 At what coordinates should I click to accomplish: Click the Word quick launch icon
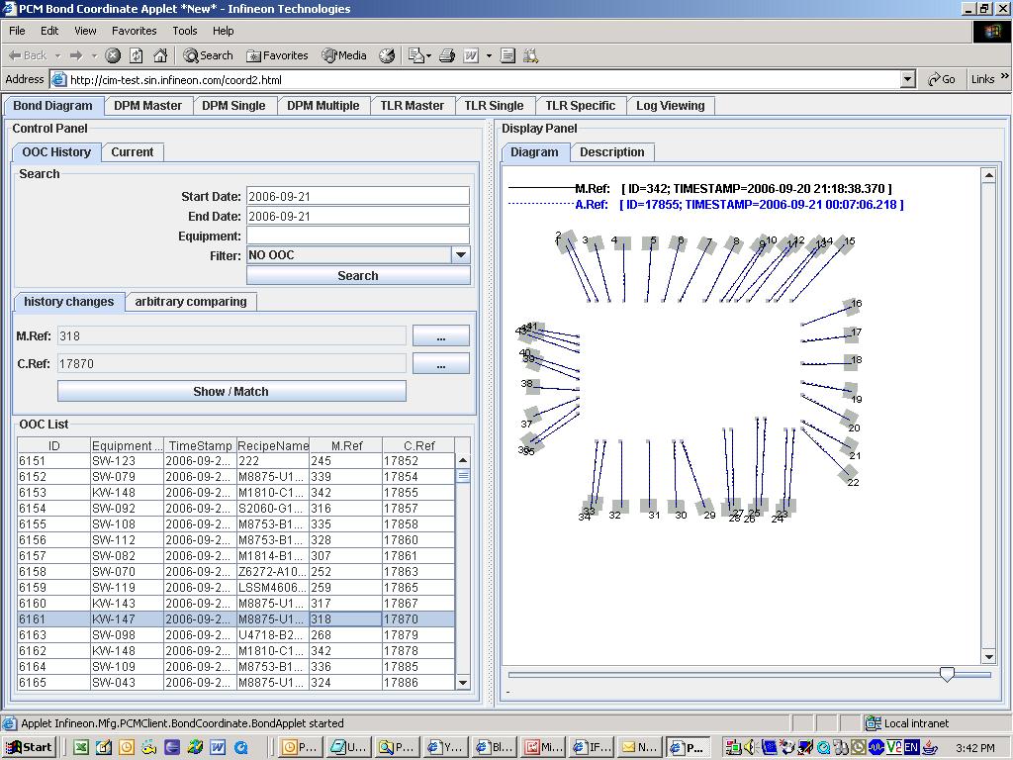click(x=218, y=748)
